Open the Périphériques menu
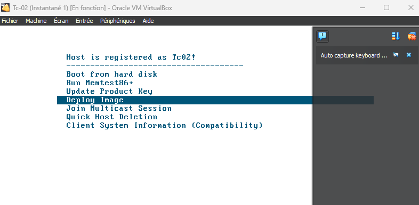The height and width of the screenshot is (205, 419). pos(118,21)
